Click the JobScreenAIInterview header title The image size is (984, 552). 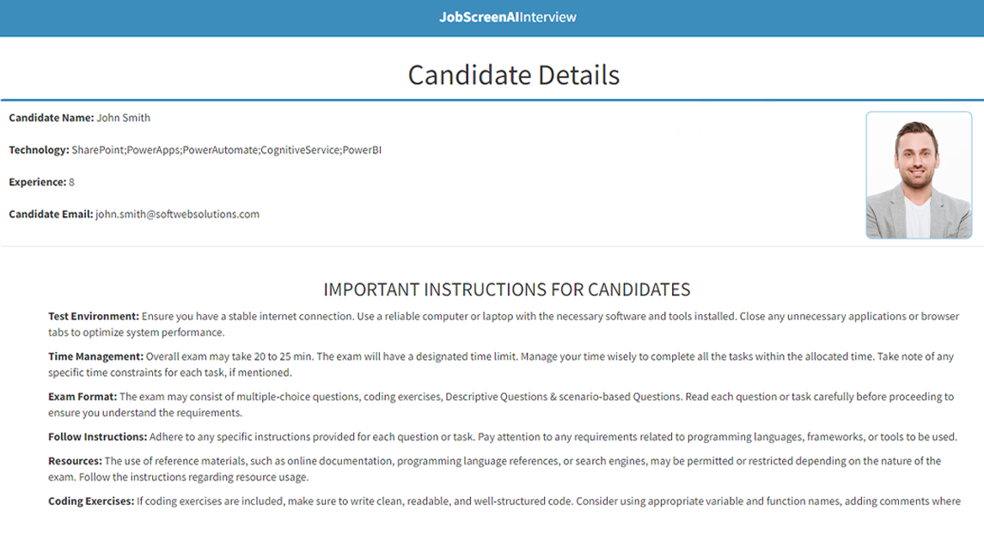(507, 17)
